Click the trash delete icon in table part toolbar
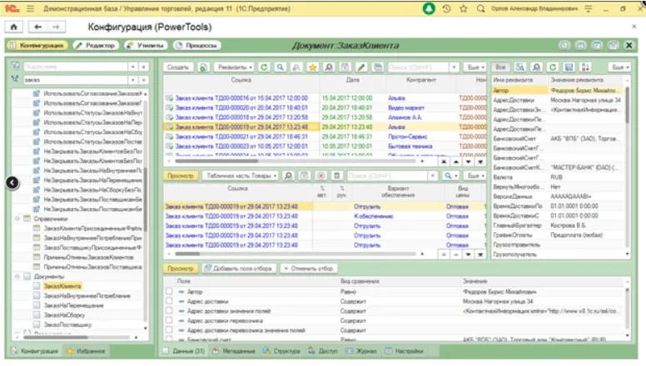Screen dimensions: 646x366 pyautogui.click(x=336, y=176)
